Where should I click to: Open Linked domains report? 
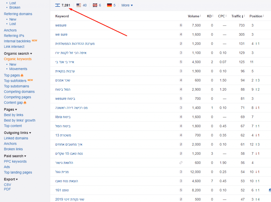point(16,138)
